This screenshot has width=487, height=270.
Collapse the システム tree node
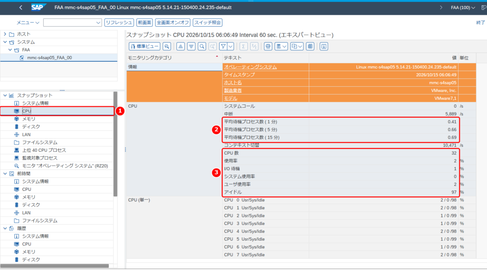coord(5,42)
